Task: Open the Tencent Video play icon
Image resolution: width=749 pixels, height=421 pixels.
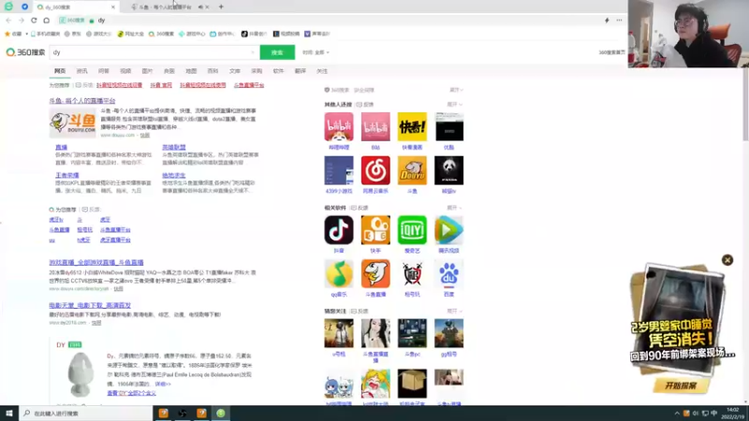Action: tap(449, 230)
